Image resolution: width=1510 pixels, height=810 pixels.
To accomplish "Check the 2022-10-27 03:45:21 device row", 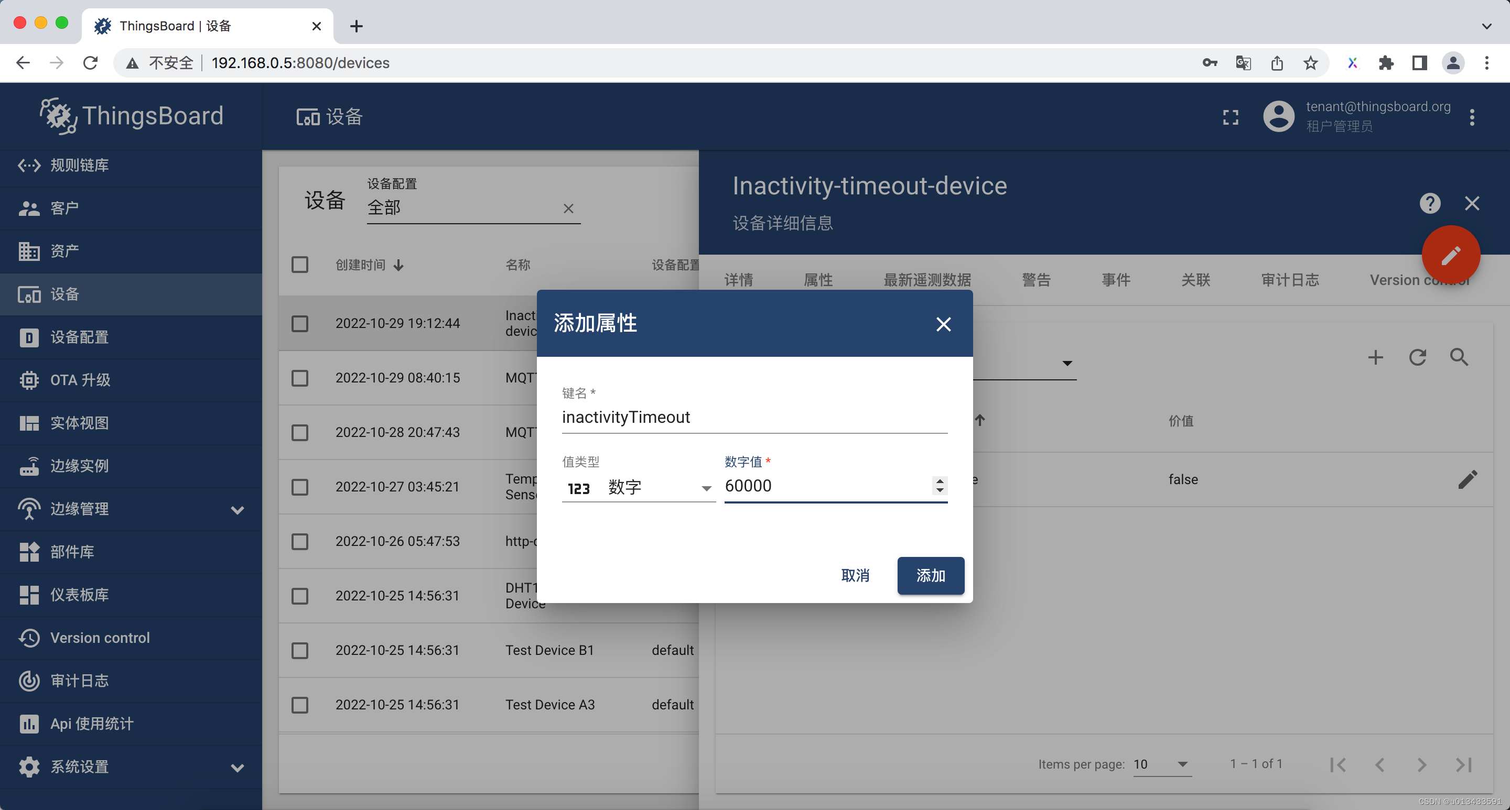I will coord(299,487).
